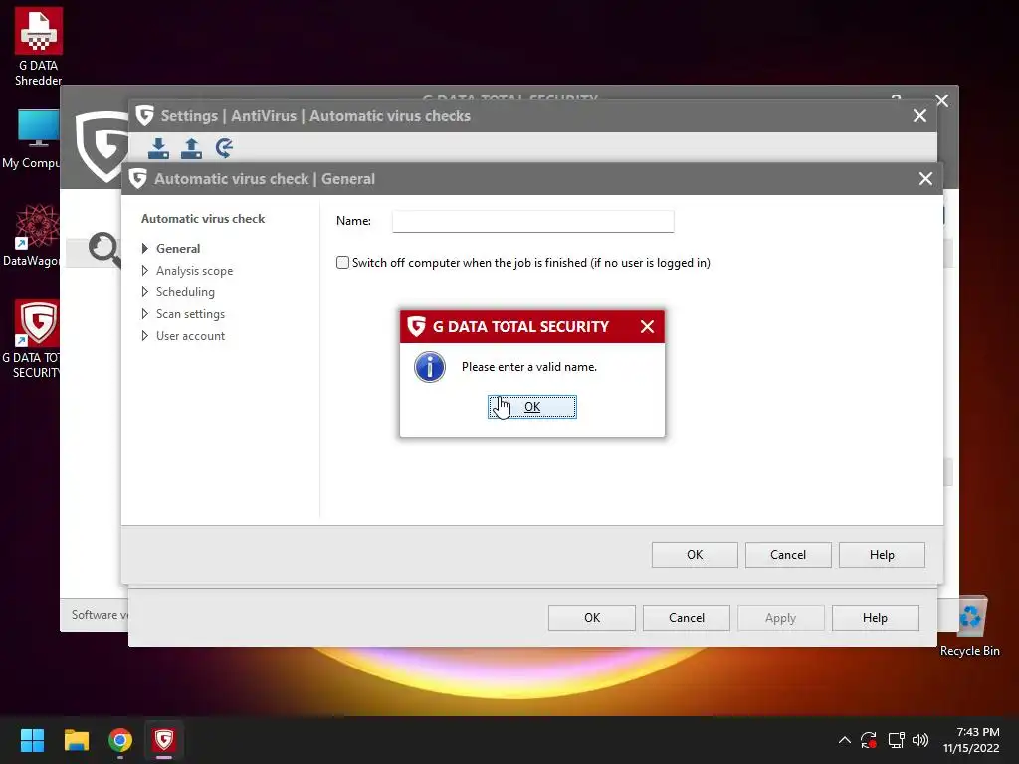This screenshot has height=764, width=1019.
Task: Open the Analysis scope section
Action: pyautogui.click(x=194, y=271)
